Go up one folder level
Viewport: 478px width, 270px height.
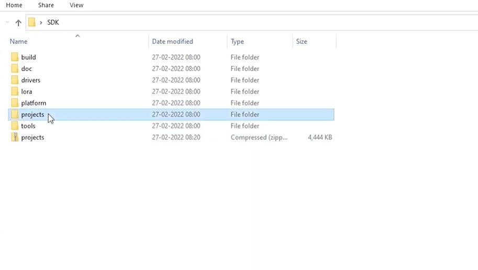[18, 23]
